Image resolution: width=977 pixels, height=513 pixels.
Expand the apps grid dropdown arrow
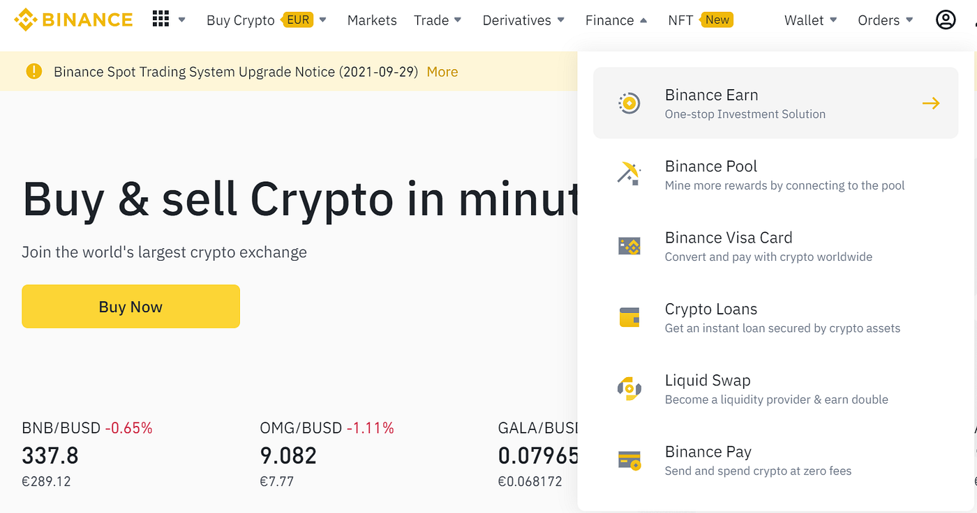(182, 20)
